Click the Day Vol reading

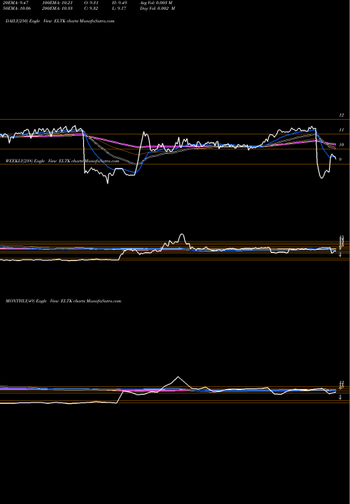click(157, 8)
